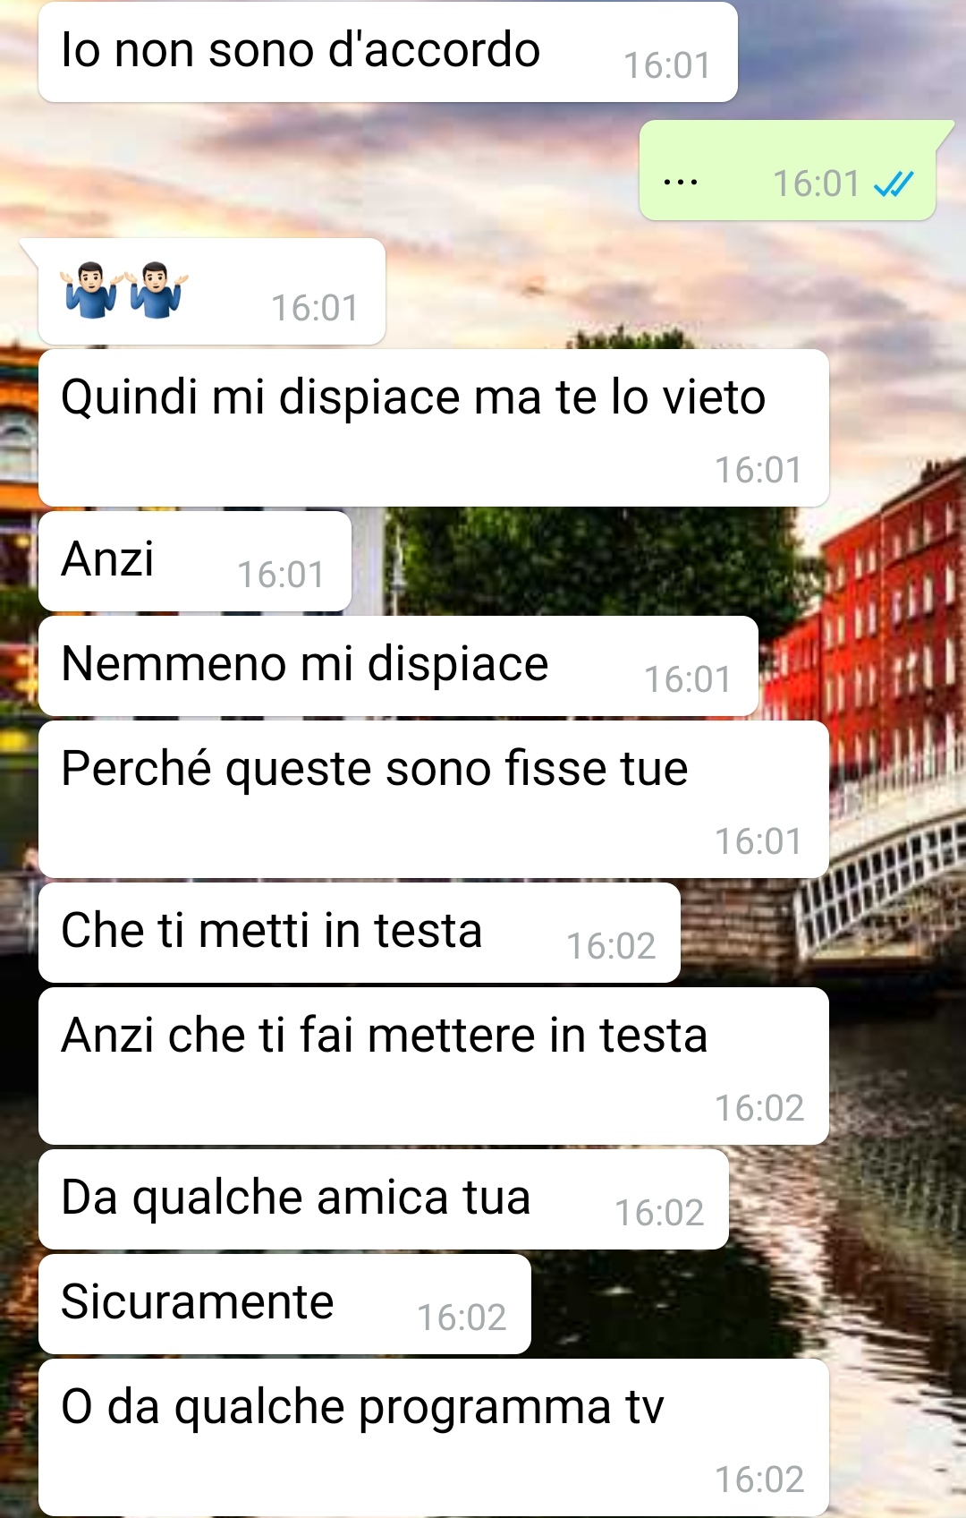Click the timestamp on "Che ti metti in testa"
The width and height of the screenshot is (966, 1518).
(x=611, y=946)
